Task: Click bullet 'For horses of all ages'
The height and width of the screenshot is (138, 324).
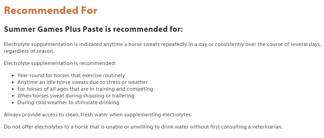Action: 85,89
